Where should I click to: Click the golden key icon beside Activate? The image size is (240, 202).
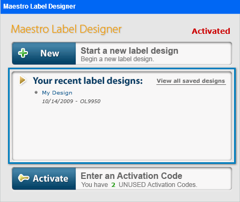tap(24, 178)
